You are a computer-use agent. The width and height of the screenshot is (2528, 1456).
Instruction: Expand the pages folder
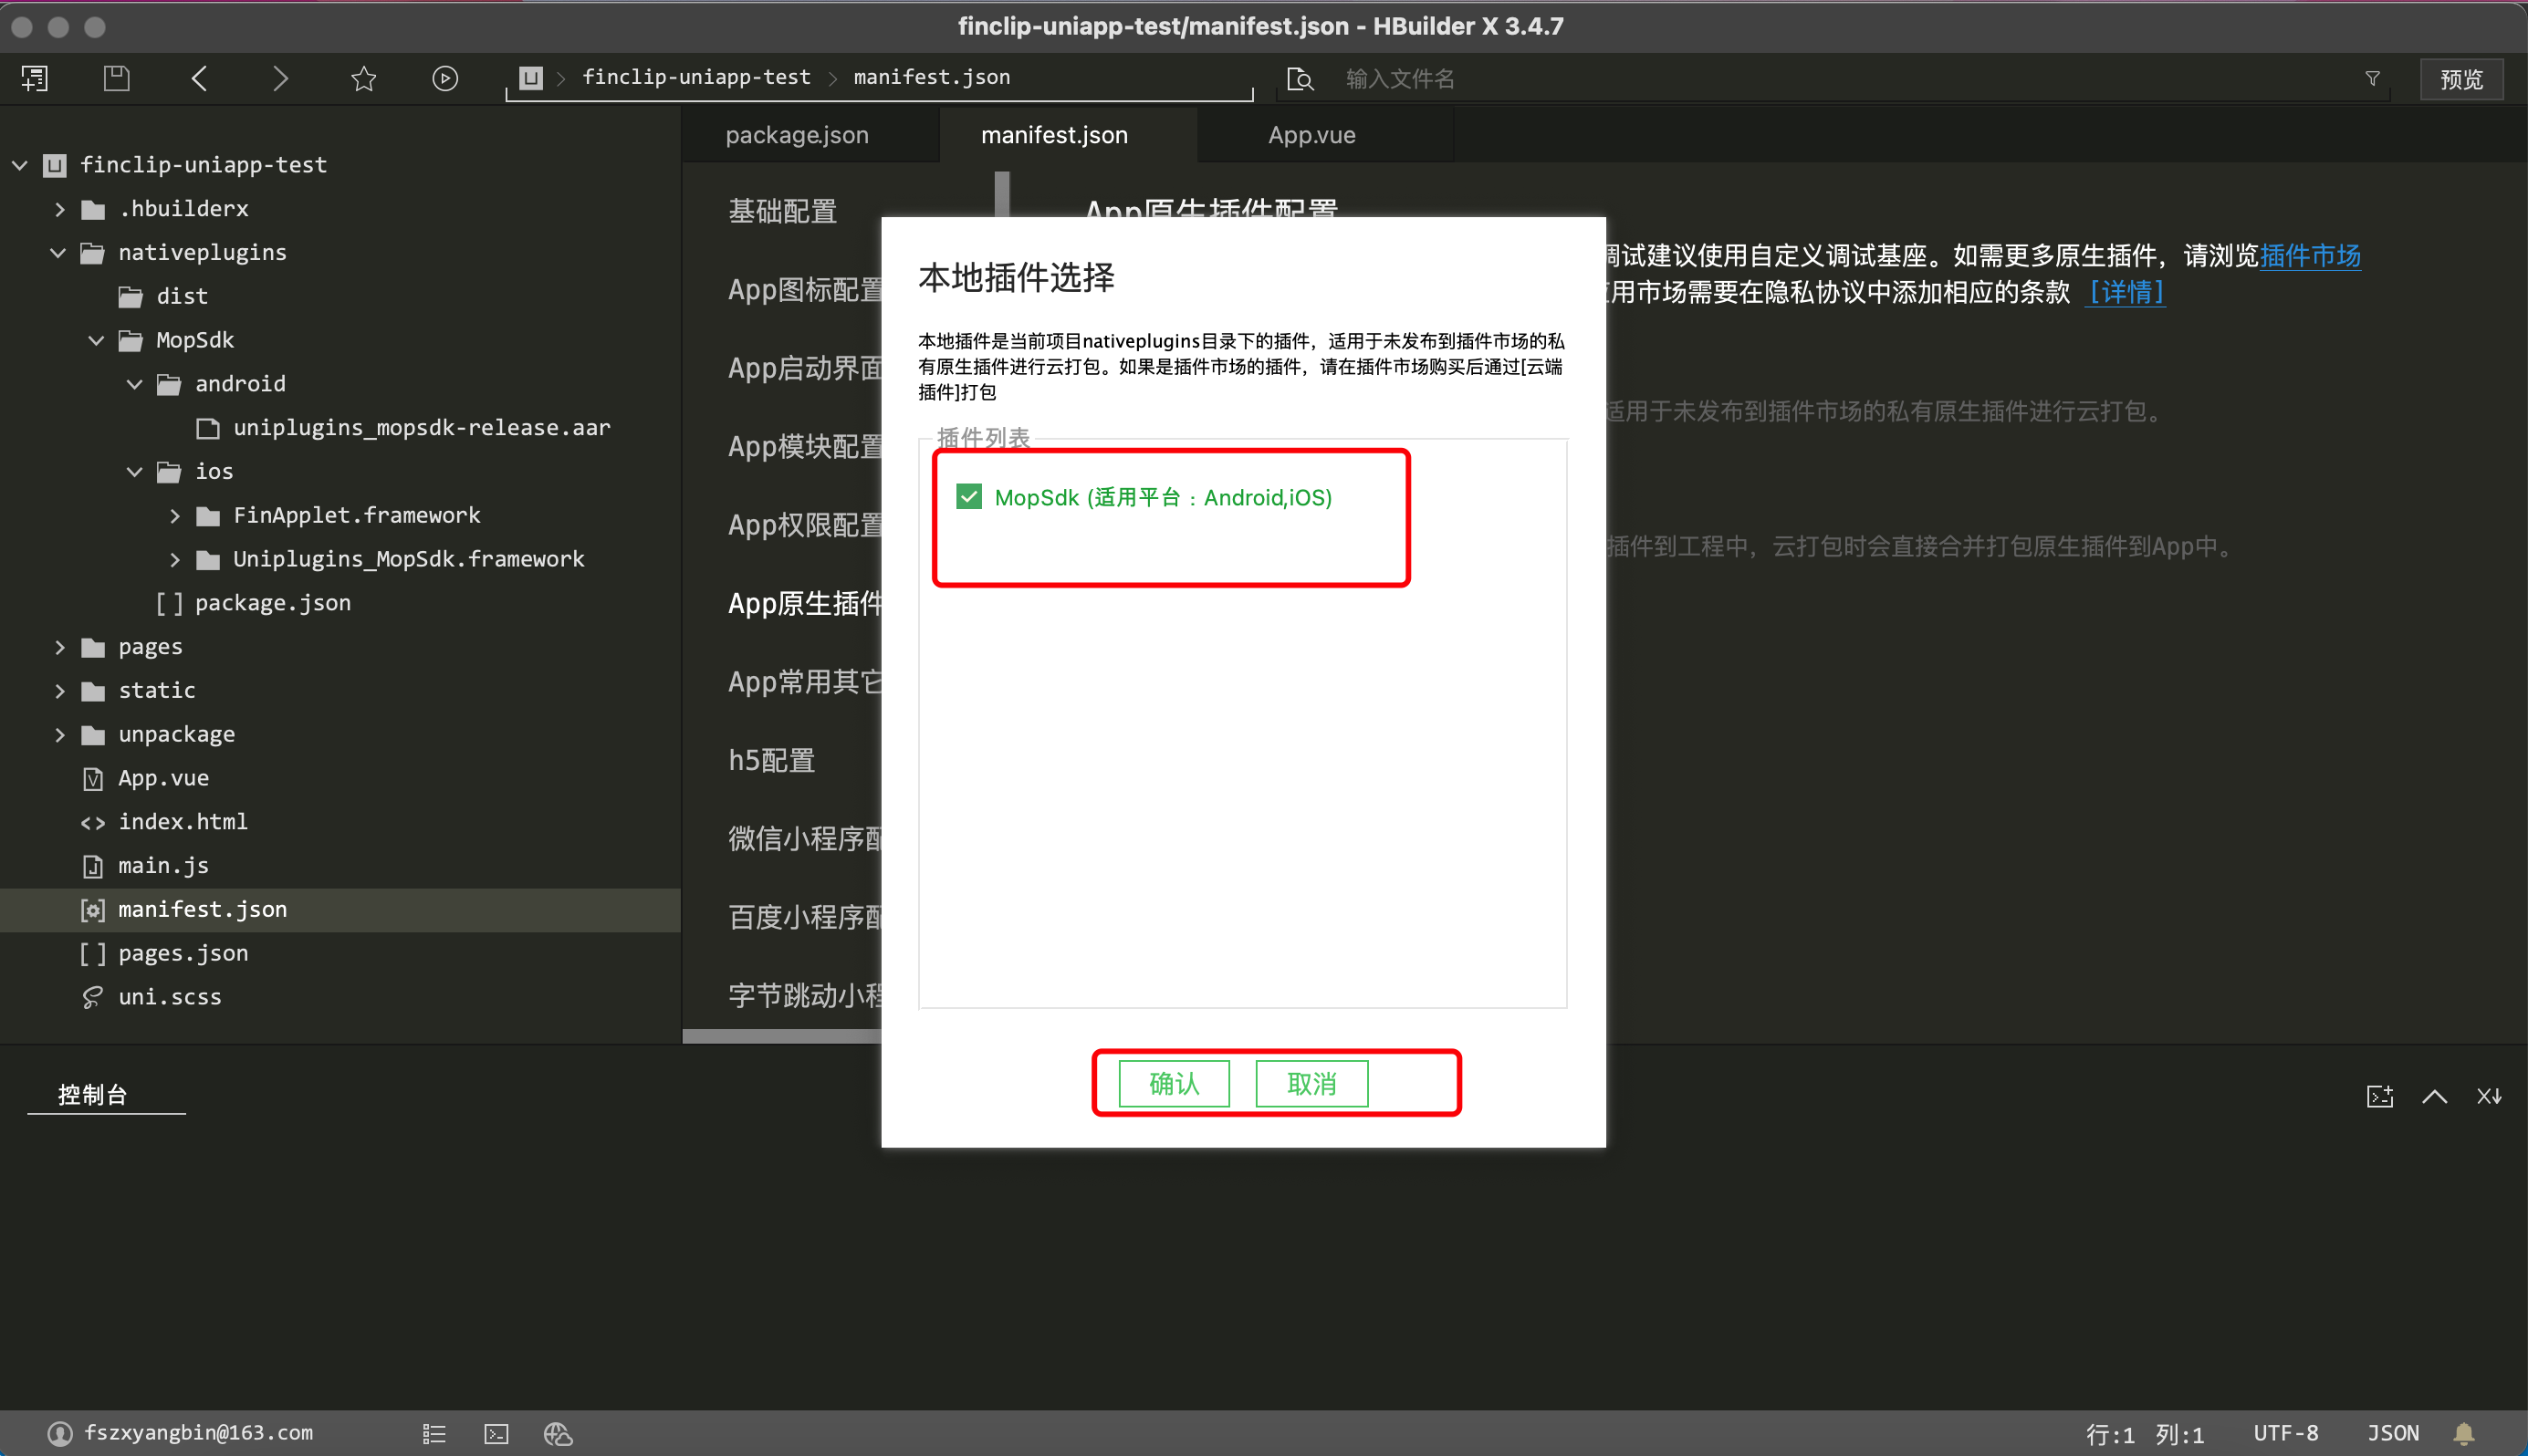[60, 647]
